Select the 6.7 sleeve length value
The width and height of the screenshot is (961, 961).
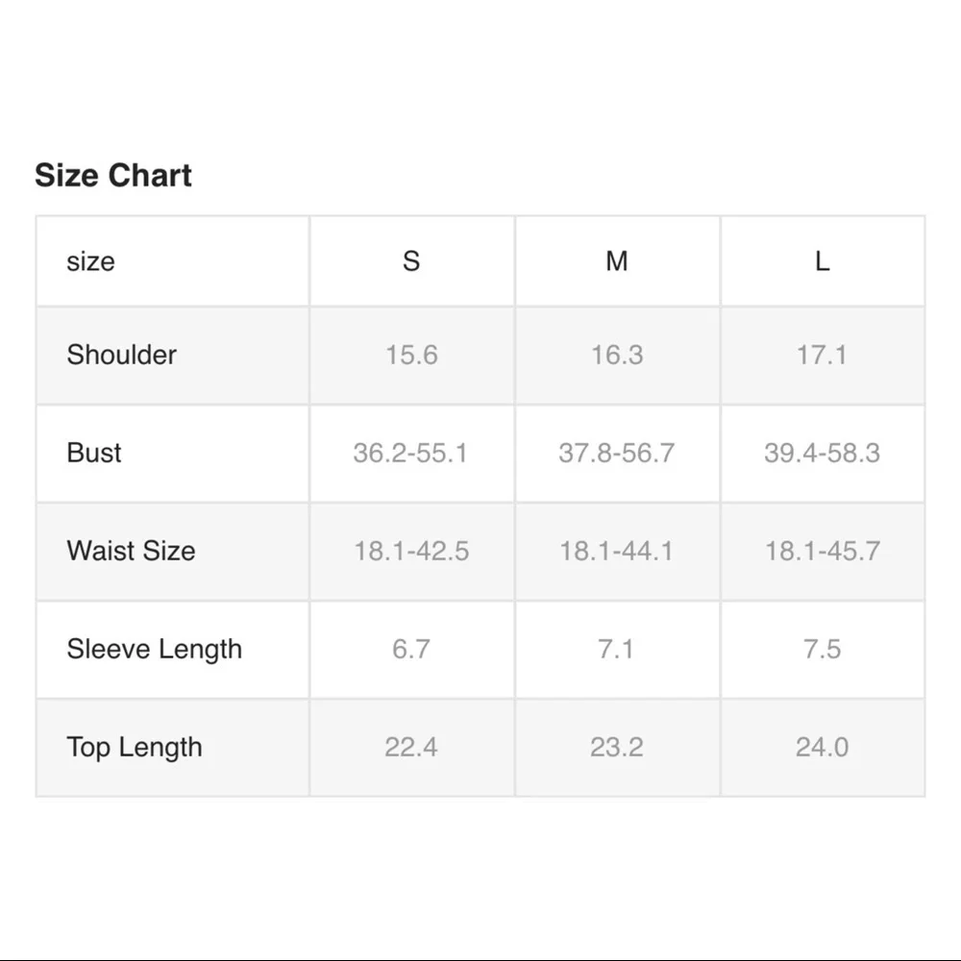410,649
